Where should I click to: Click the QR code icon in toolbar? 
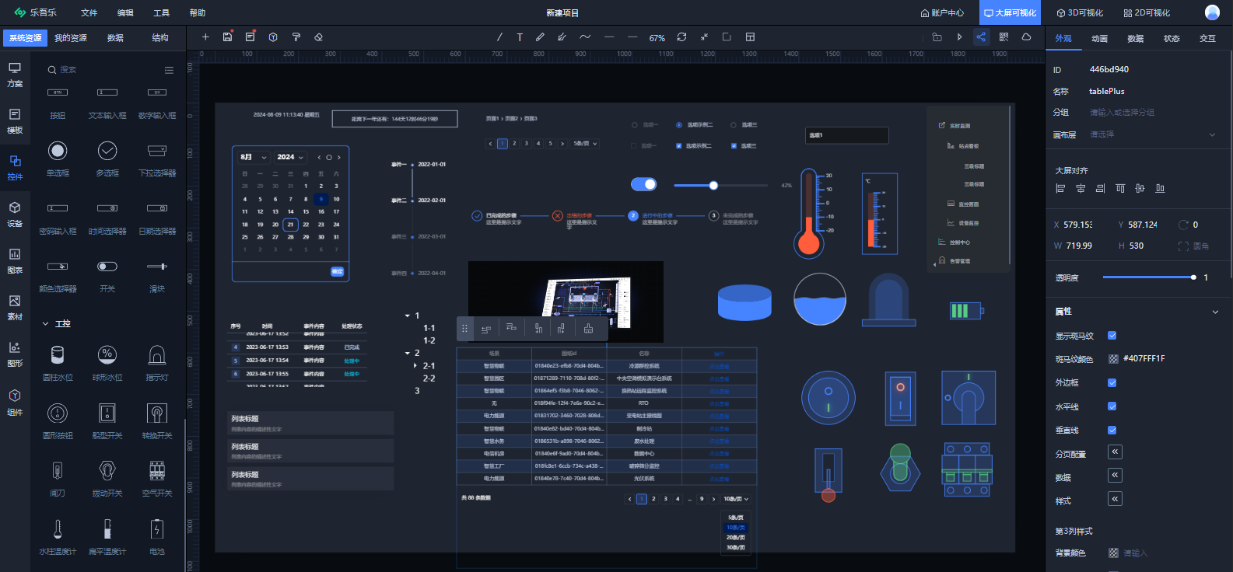pos(1004,37)
